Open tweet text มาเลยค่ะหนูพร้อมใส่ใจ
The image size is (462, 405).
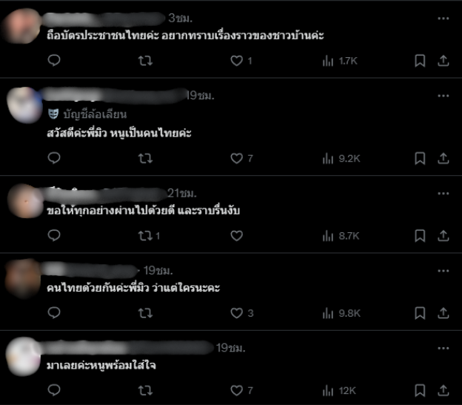tap(101, 366)
